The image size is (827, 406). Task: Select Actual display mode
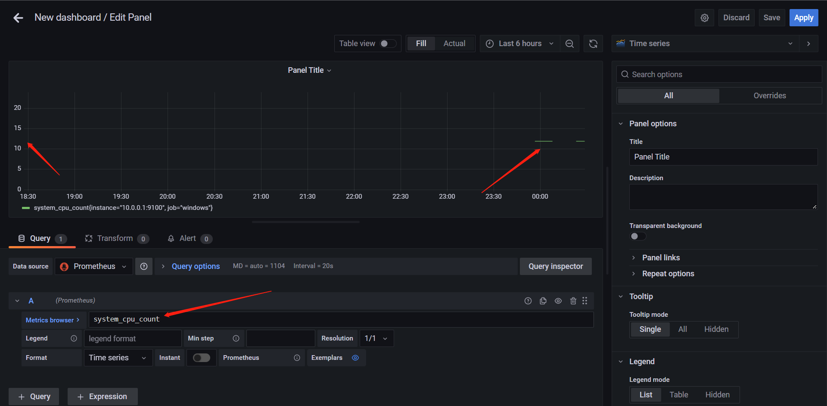[x=454, y=44]
